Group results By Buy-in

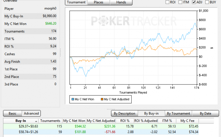151,113
